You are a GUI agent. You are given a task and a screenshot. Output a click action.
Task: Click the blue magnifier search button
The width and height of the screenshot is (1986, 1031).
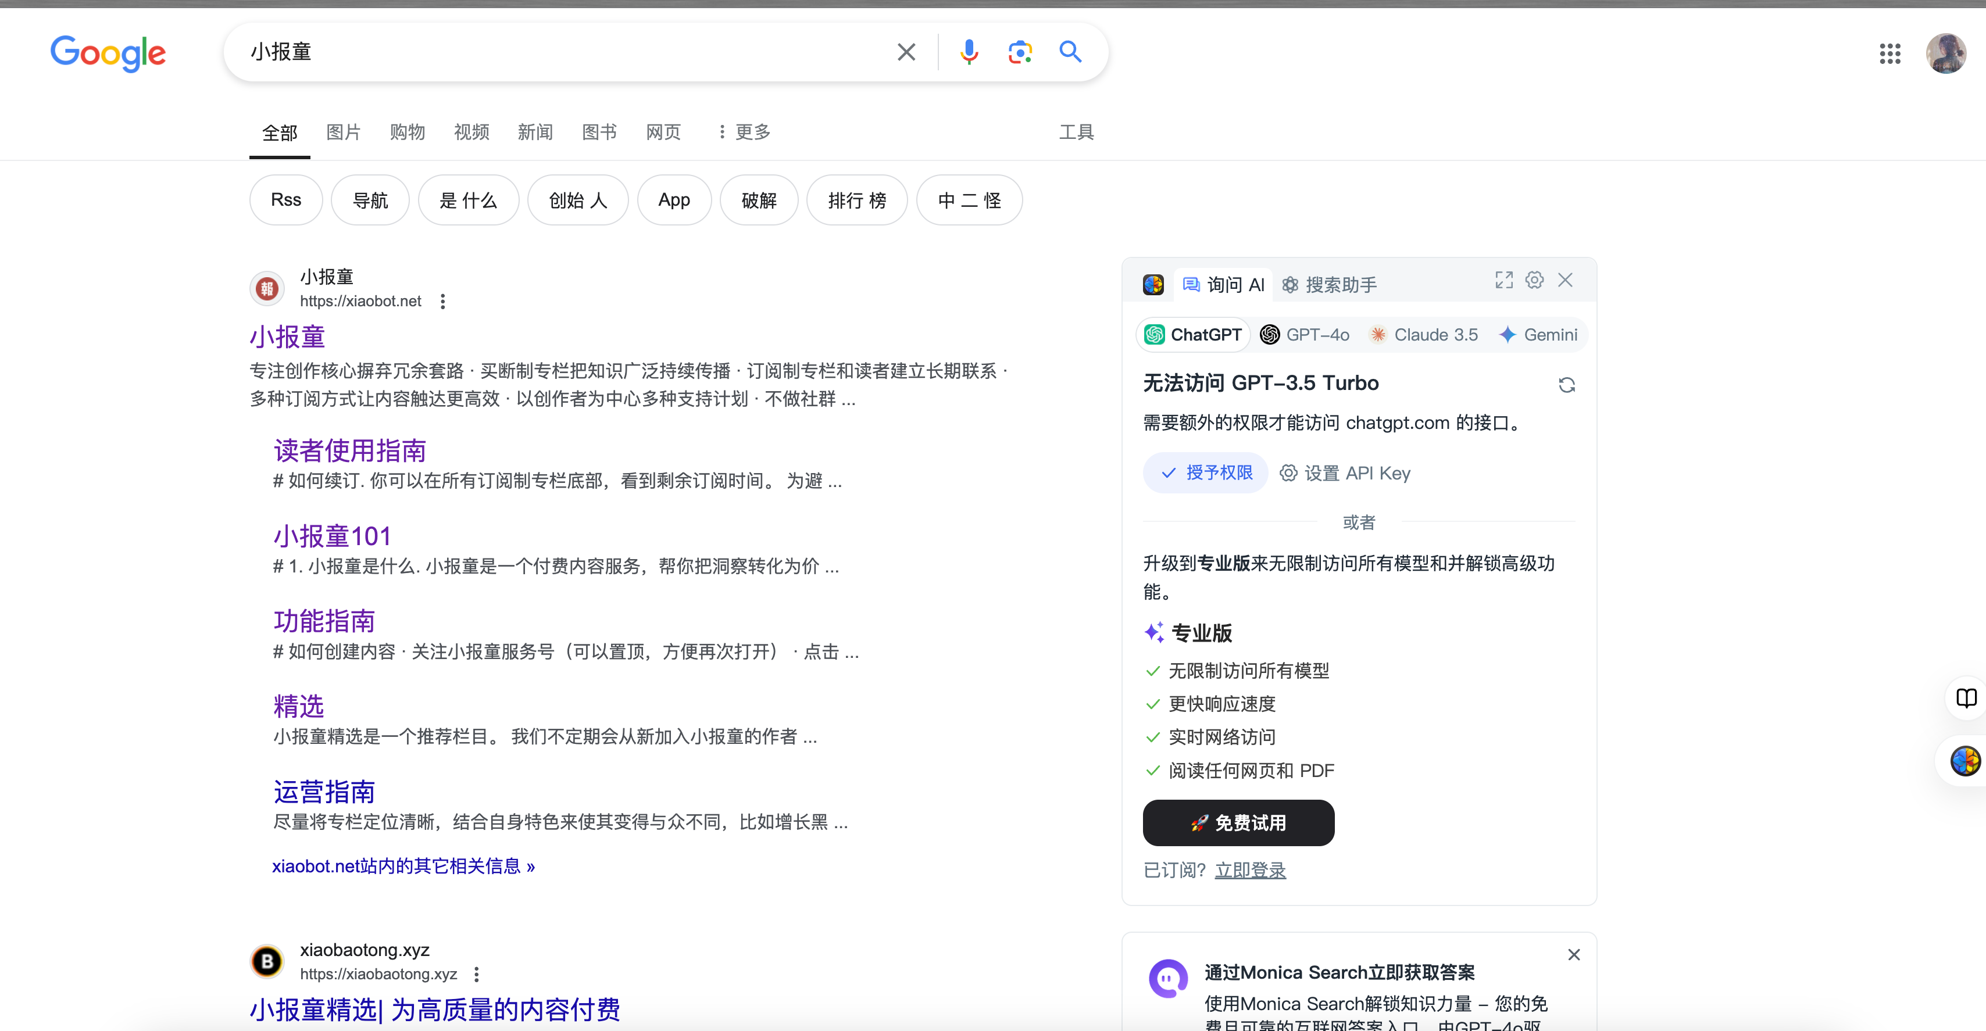click(1070, 52)
